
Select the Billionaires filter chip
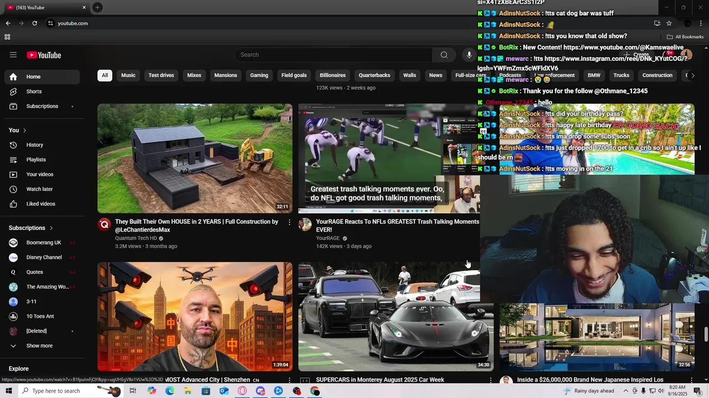pyautogui.click(x=332, y=75)
